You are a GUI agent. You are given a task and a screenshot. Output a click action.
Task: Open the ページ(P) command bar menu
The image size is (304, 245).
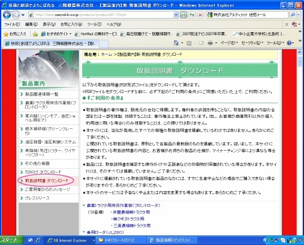click(x=229, y=43)
